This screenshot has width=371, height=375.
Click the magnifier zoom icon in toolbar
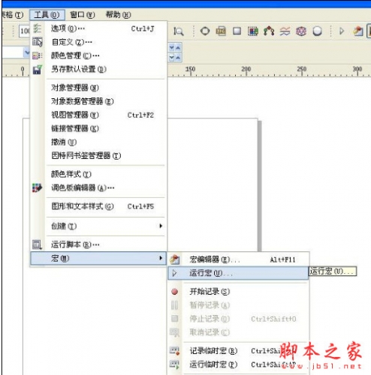pyautogui.click(x=179, y=31)
